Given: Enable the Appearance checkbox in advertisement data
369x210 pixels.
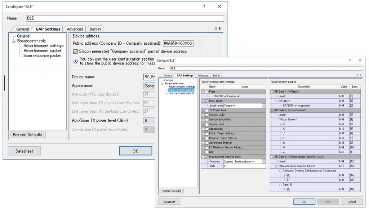Looking at the screenshot, I should pyautogui.click(x=206, y=129).
